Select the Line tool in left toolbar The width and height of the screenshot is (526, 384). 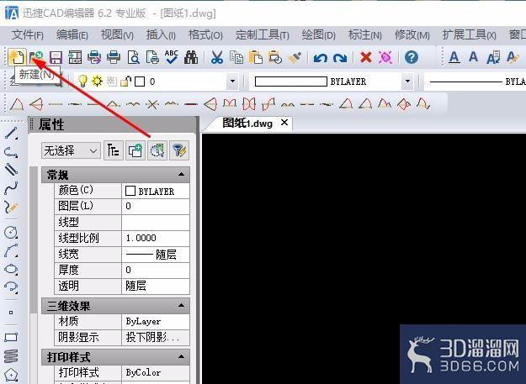(11, 134)
